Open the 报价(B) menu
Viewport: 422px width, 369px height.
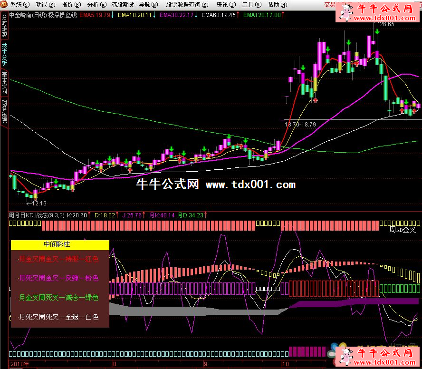71,5
